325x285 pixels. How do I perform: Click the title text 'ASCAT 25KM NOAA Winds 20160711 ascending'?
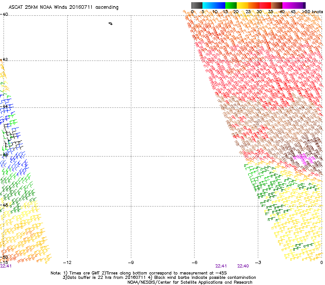click(63, 7)
